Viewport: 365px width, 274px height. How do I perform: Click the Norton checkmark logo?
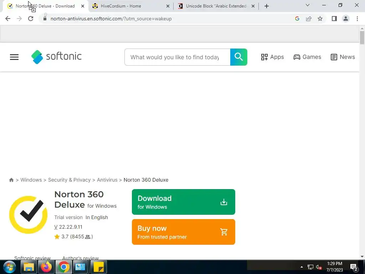click(29, 215)
